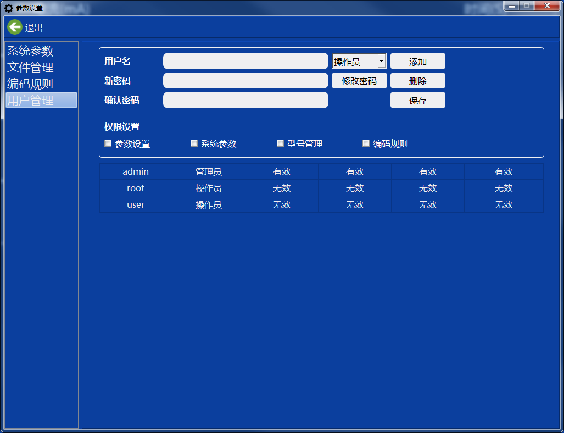Click last 有效 cell in admin row

tap(504, 171)
